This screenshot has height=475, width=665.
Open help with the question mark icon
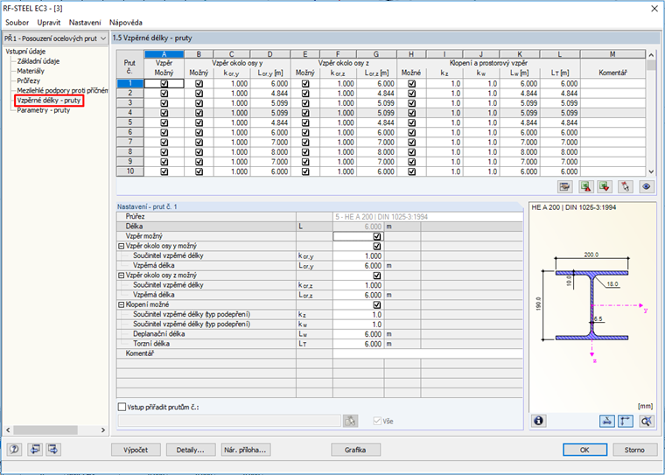(14, 450)
